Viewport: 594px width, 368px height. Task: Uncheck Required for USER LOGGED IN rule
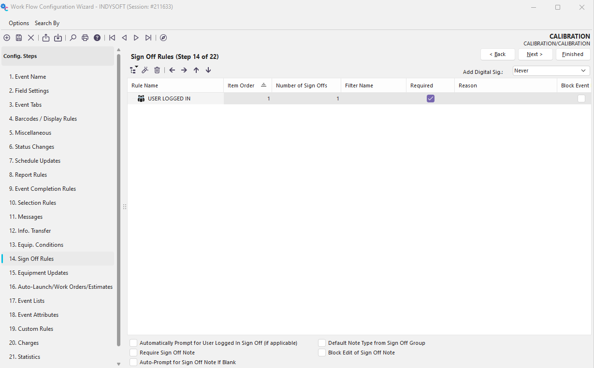(x=430, y=99)
